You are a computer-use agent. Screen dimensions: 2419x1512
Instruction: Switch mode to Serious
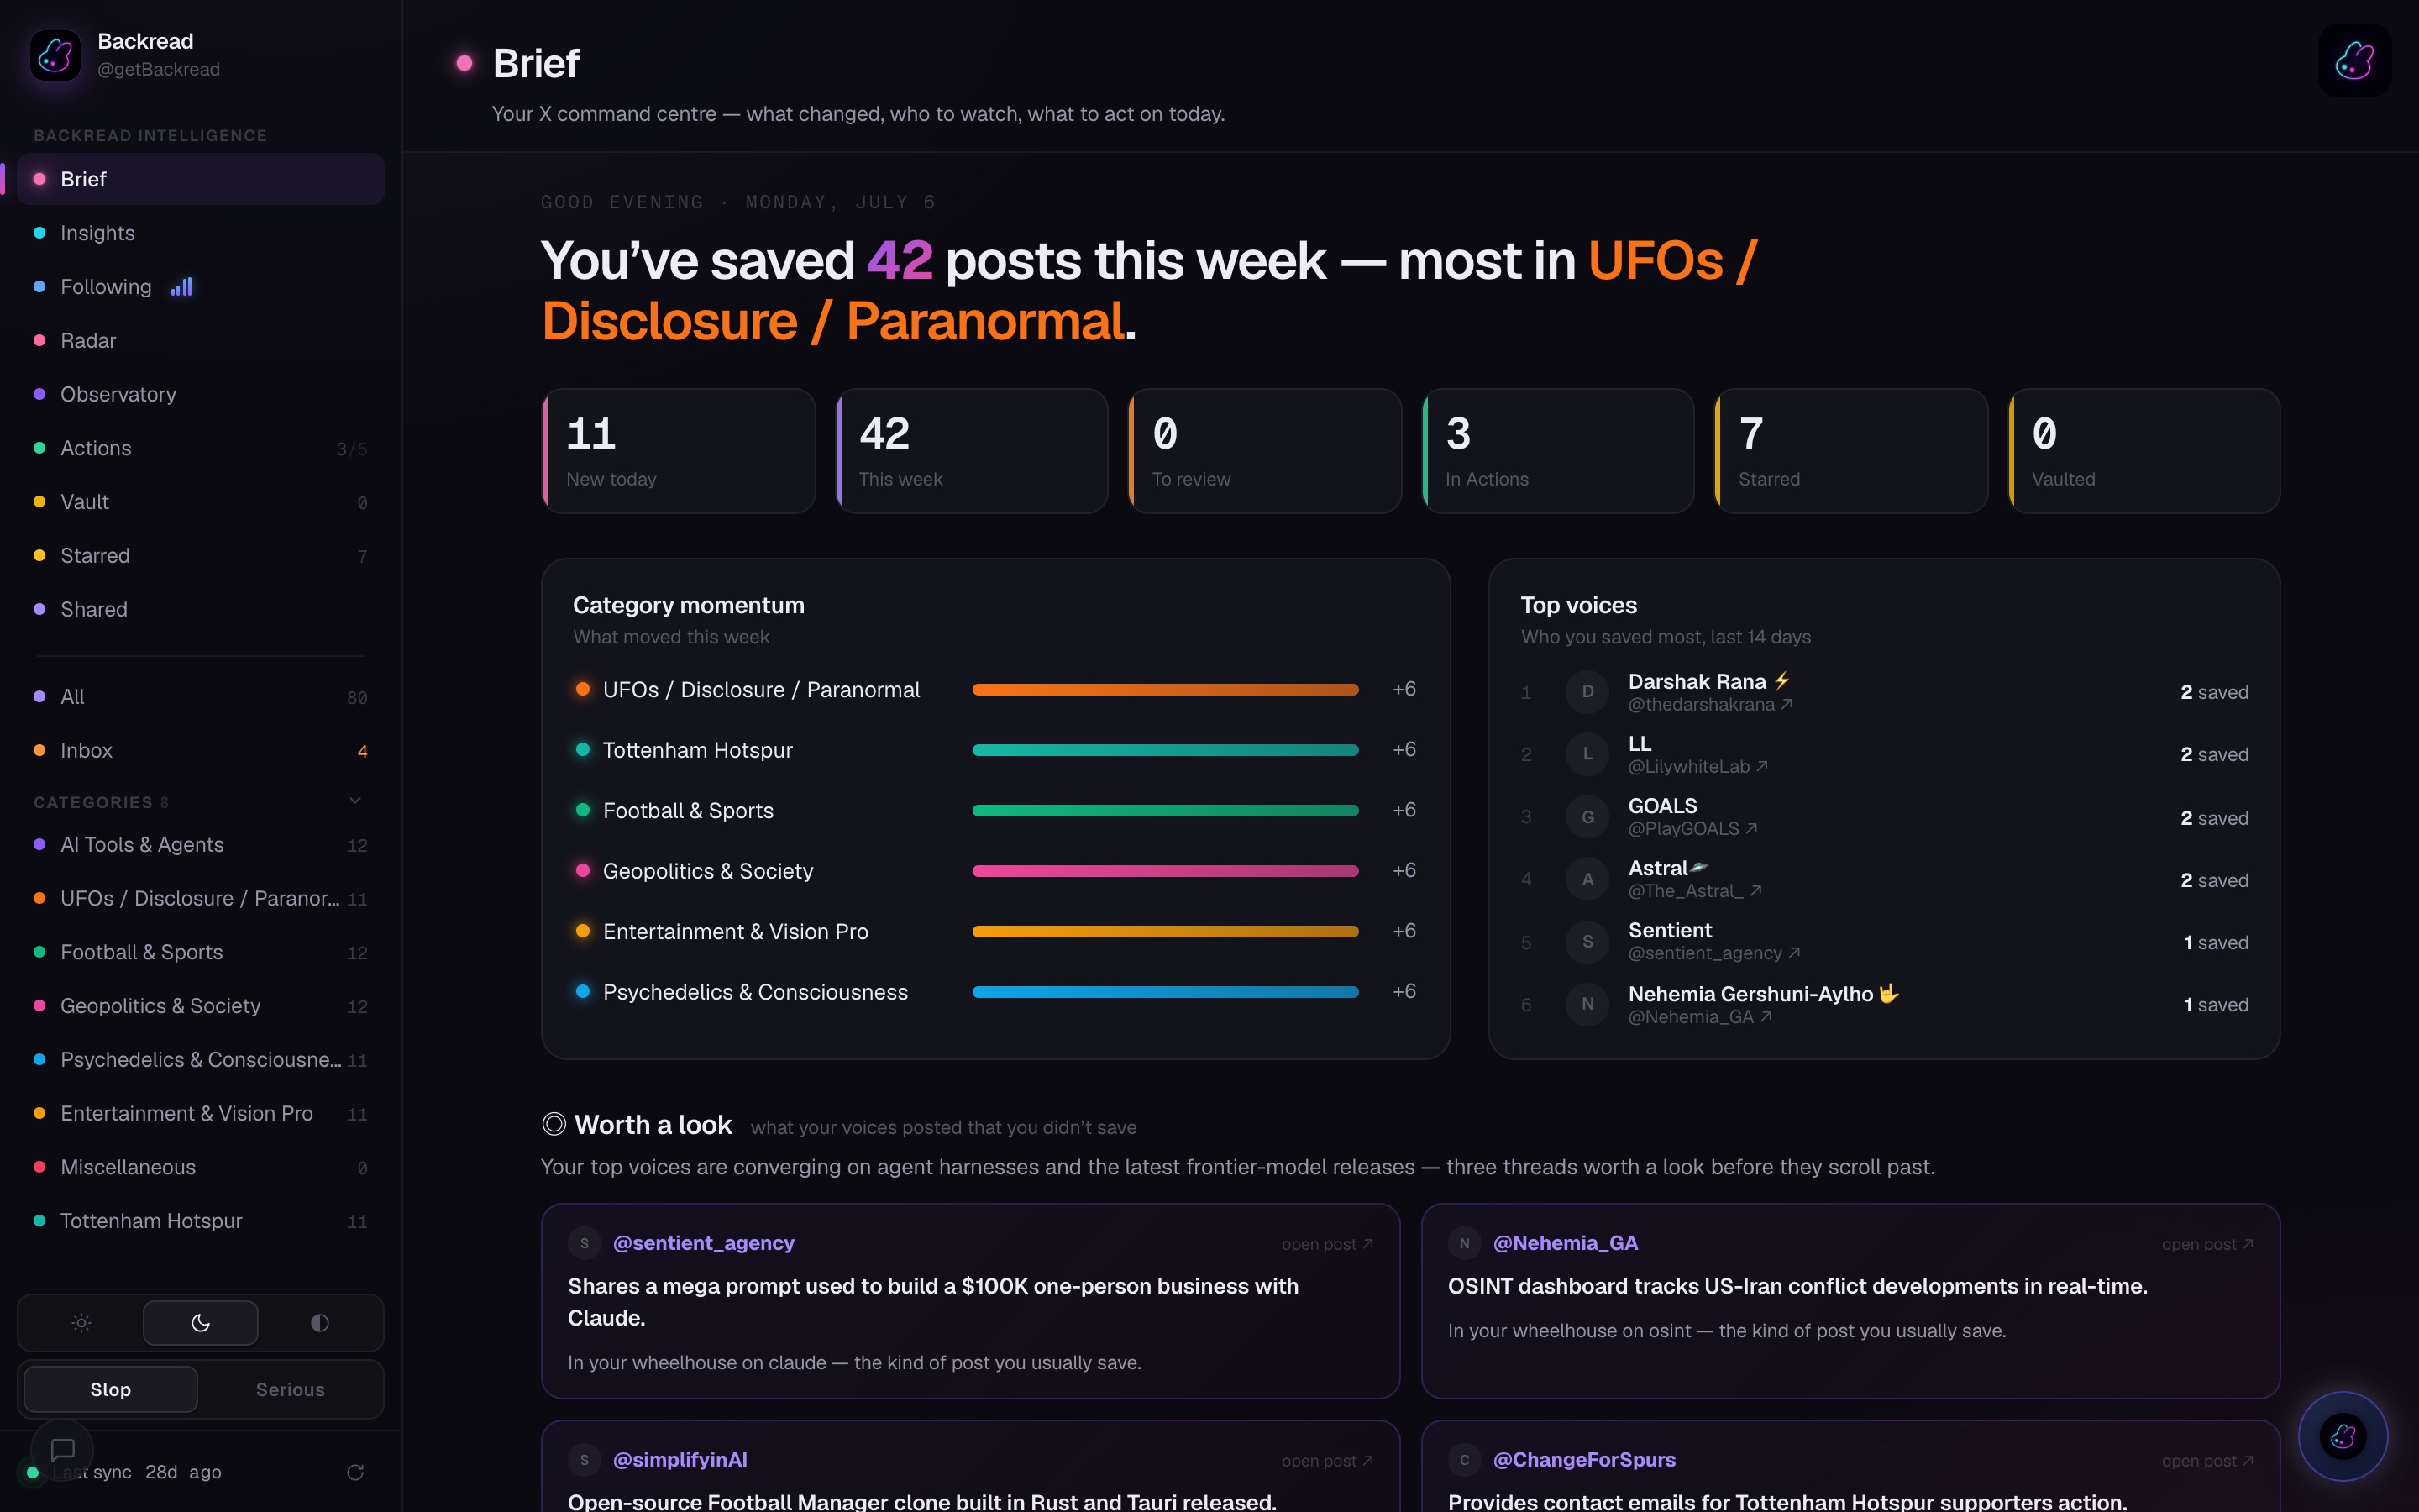point(290,1389)
